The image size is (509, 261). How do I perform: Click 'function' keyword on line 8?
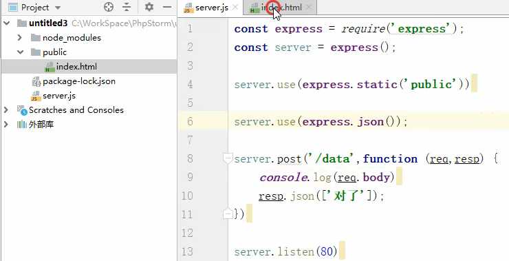click(390, 159)
